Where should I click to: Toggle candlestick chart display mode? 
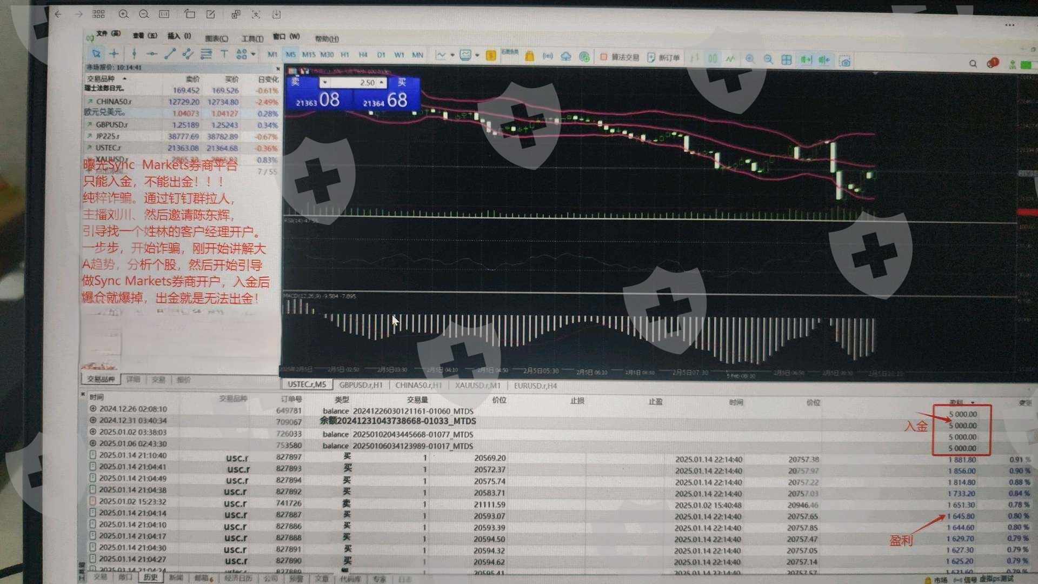[x=713, y=58]
